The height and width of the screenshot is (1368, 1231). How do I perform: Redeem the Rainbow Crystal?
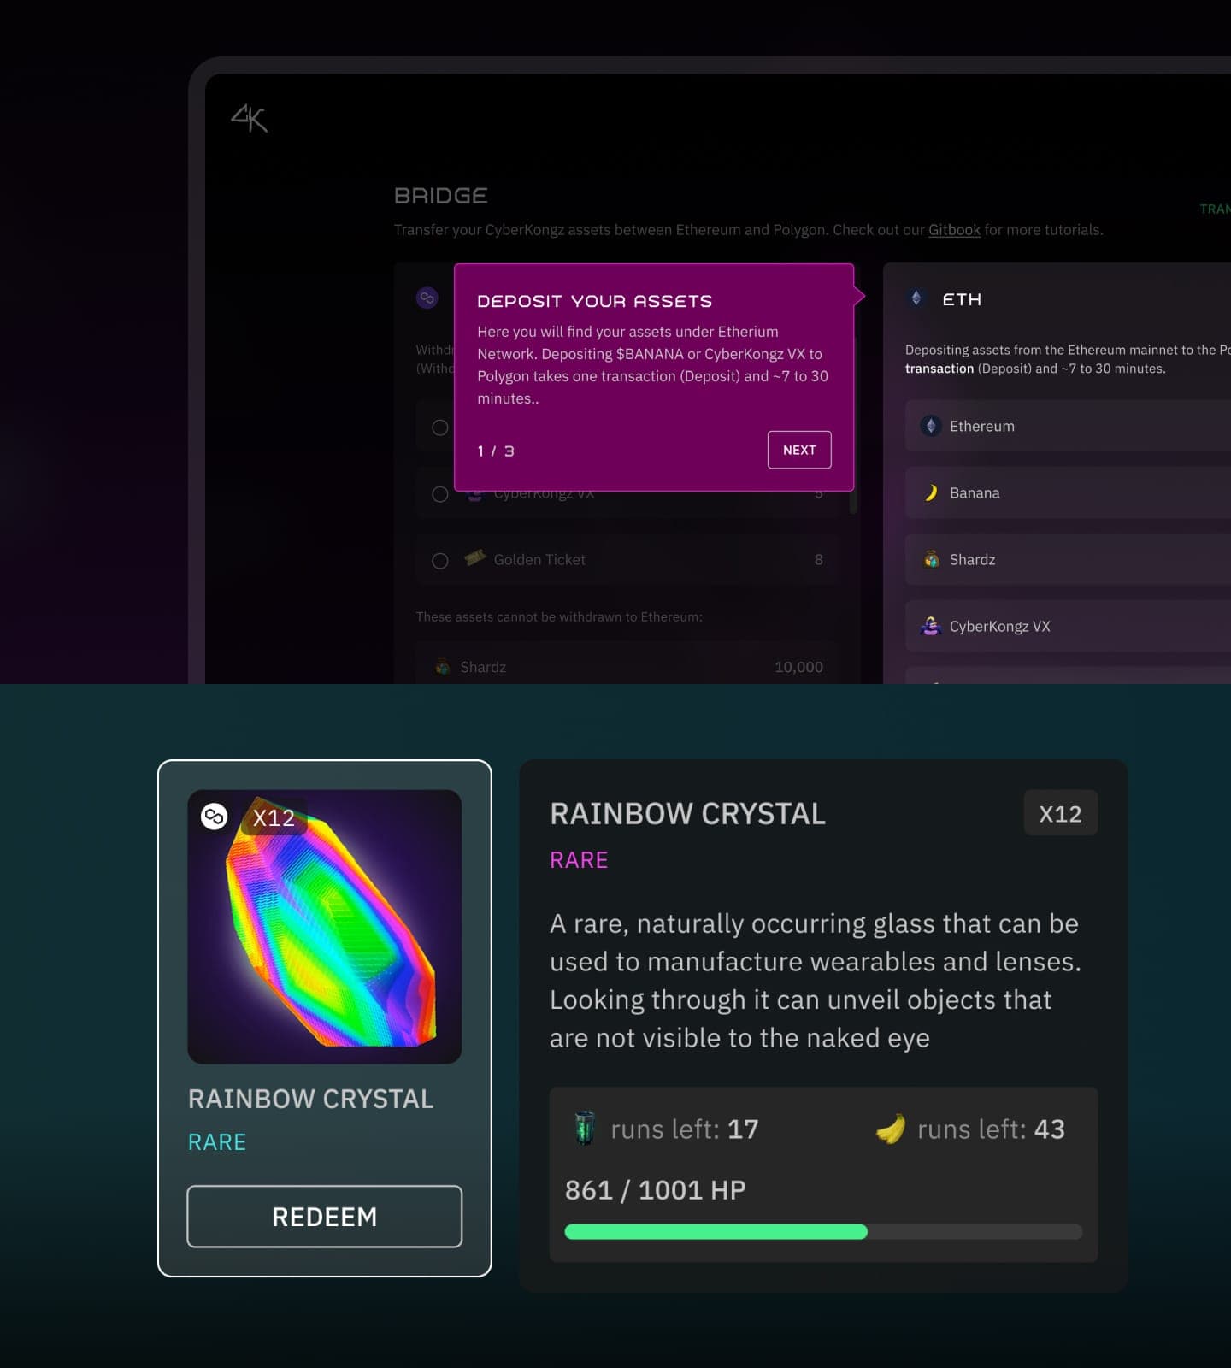(325, 1216)
